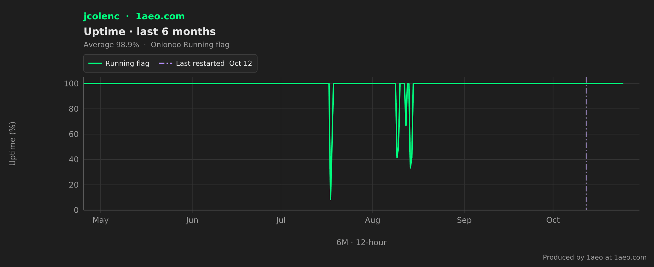Image resolution: width=654 pixels, height=267 pixels.
Task: Click the 'Jul' x-axis label
Action: [x=281, y=220]
